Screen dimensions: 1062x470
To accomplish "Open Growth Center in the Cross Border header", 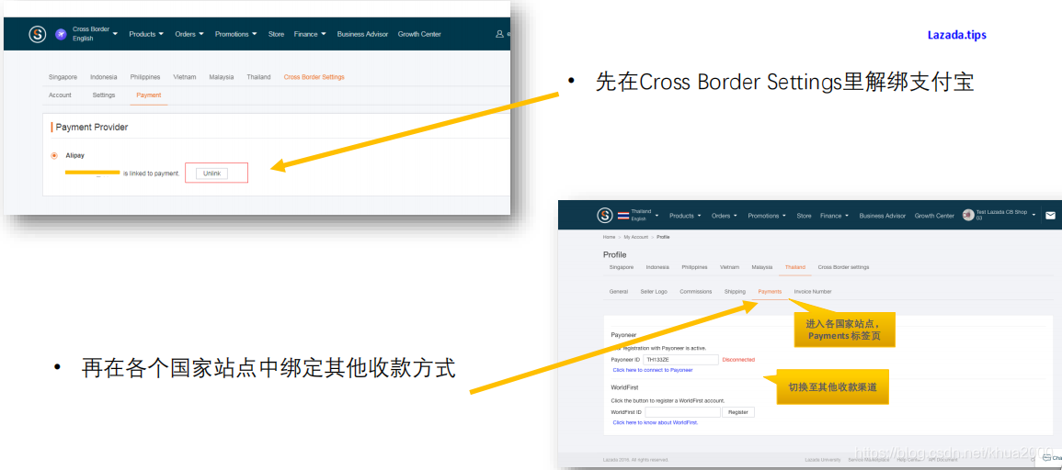I will (x=419, y=34).
